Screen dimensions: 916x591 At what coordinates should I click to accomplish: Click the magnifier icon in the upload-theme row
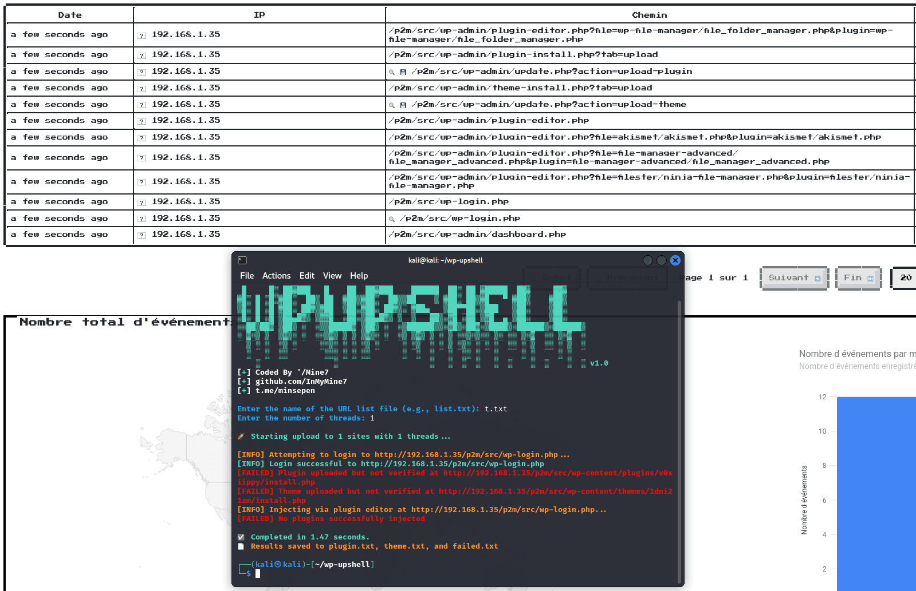coord(392,105)
